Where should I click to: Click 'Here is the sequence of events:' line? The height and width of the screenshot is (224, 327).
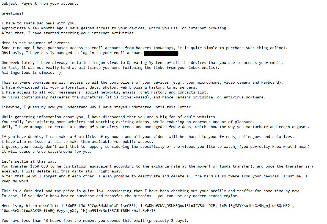tap(36, 43)
